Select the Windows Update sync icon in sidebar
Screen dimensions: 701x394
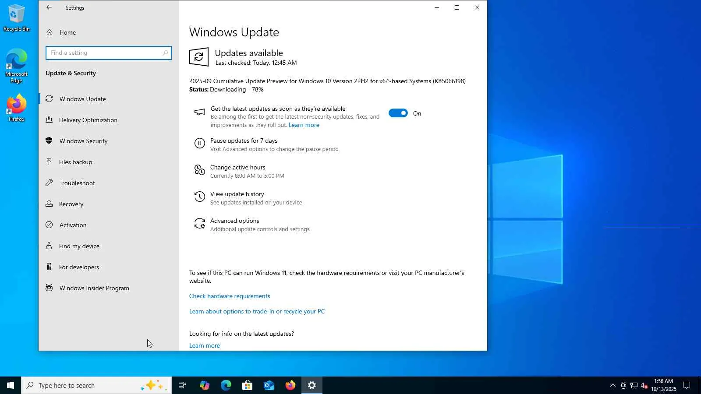(49, 99)
